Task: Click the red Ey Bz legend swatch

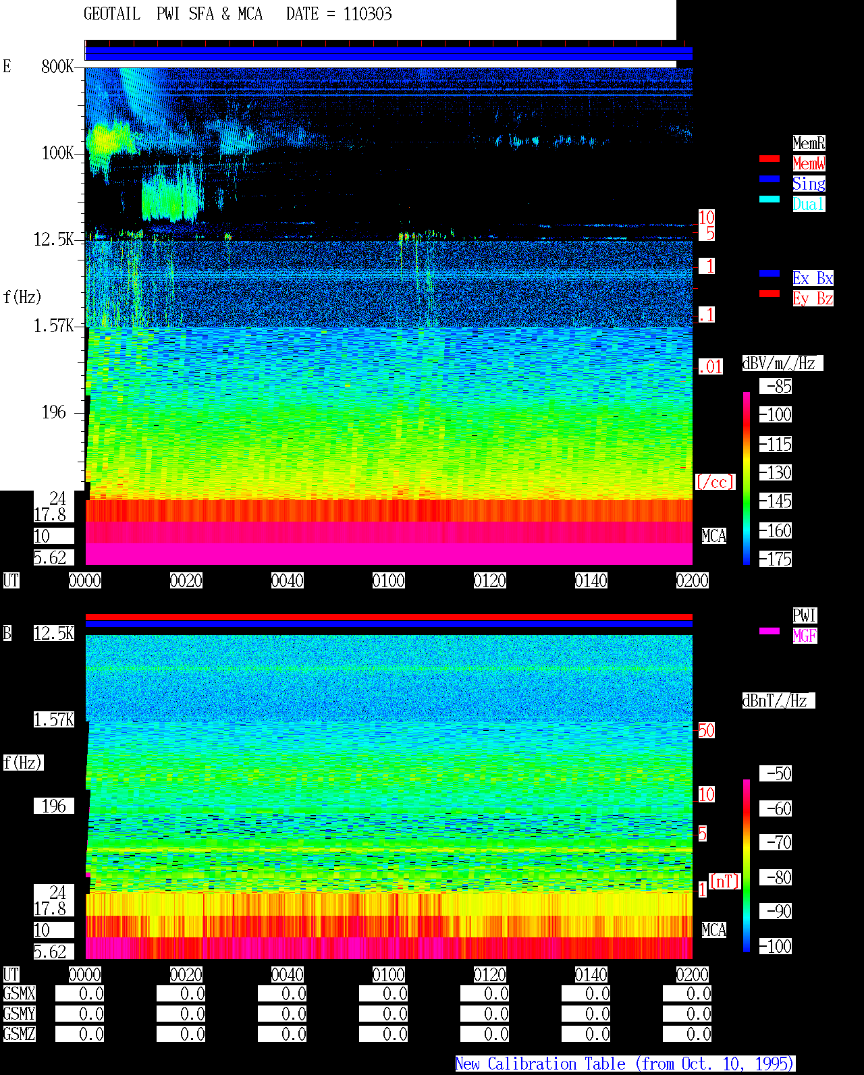Action: point(769,294)
